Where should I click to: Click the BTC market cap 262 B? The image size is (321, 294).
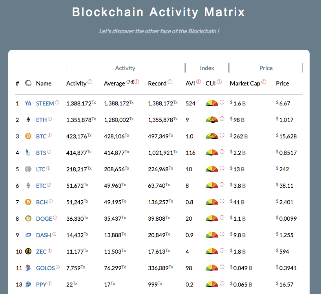point(239,136)
